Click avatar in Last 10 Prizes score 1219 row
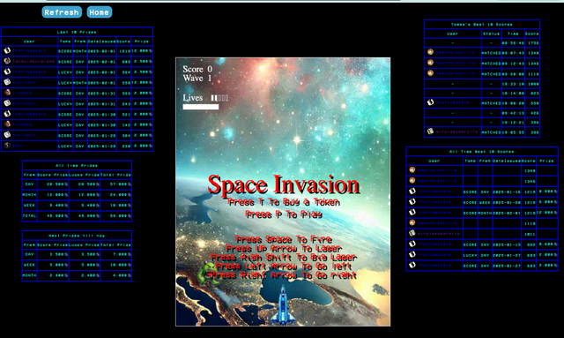The height and width of the screenshot is (338, 564). 7,51
